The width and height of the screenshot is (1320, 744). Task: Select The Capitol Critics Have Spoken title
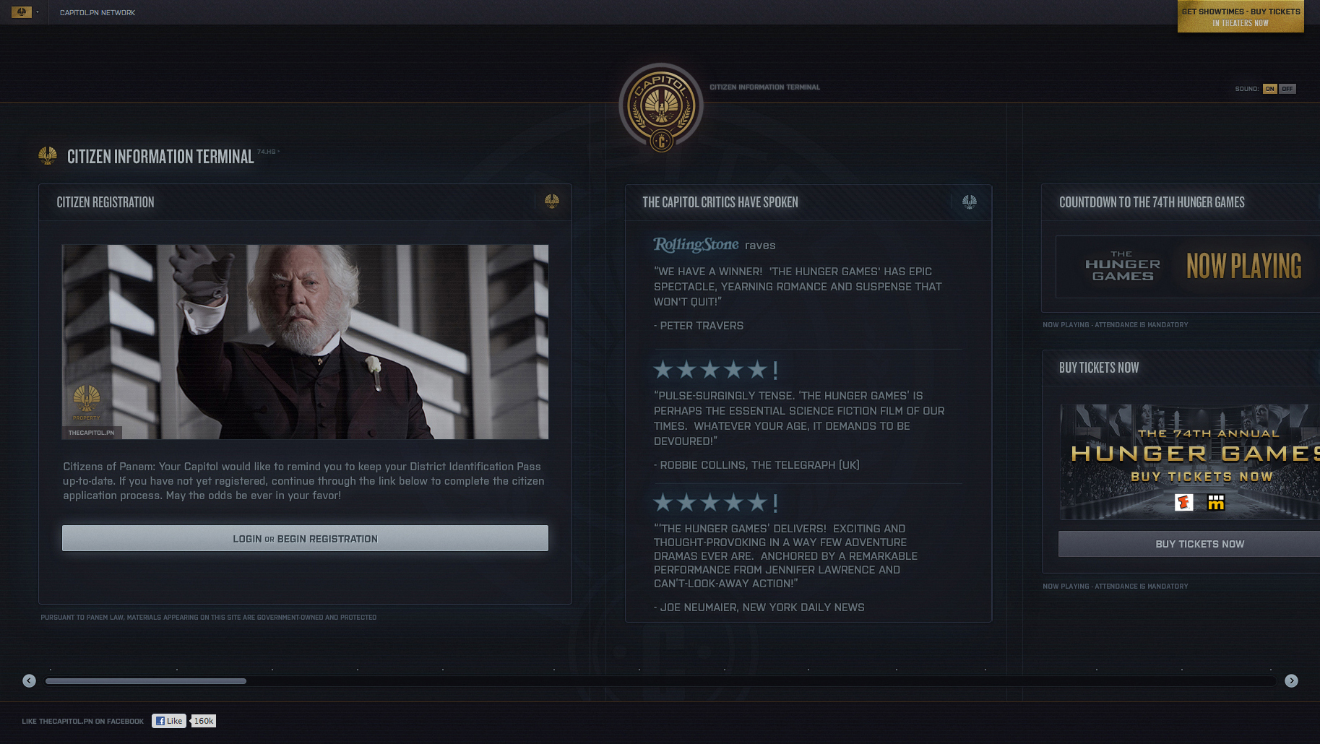720,202
